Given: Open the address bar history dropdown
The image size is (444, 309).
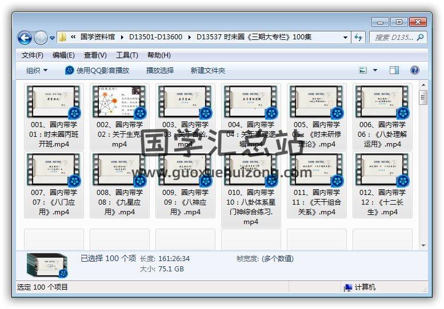Looking at the screenshot, I should click(345, 37).
